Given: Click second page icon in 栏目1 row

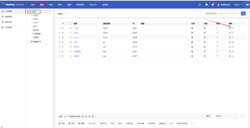Looking at the screenshot, I should coord(232,28).
